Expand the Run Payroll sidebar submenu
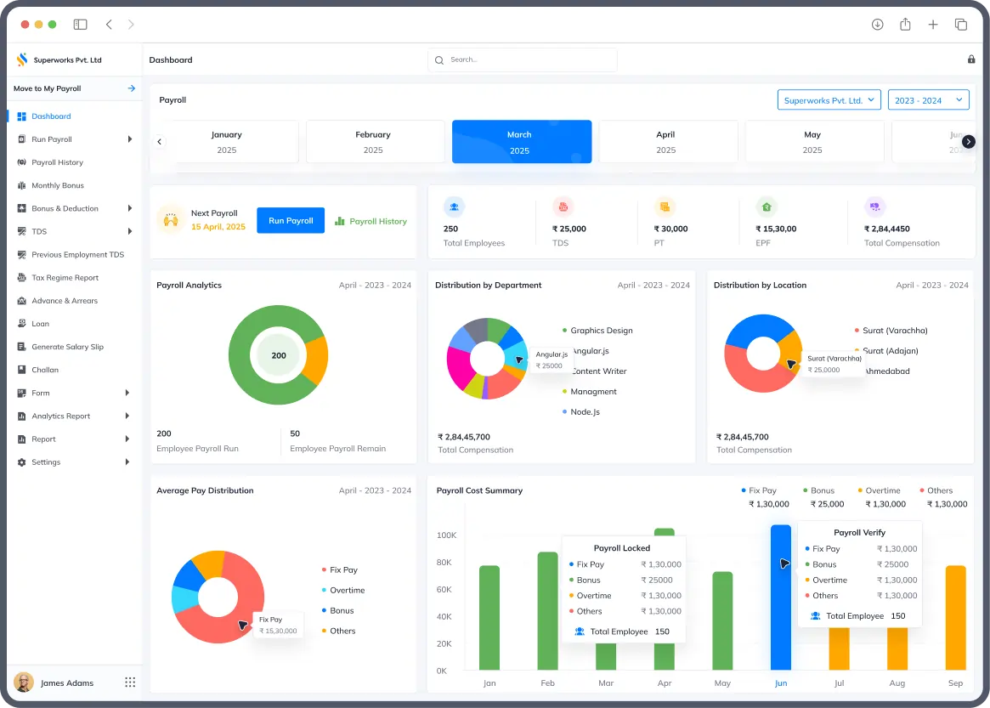 [x=129, y=139]
